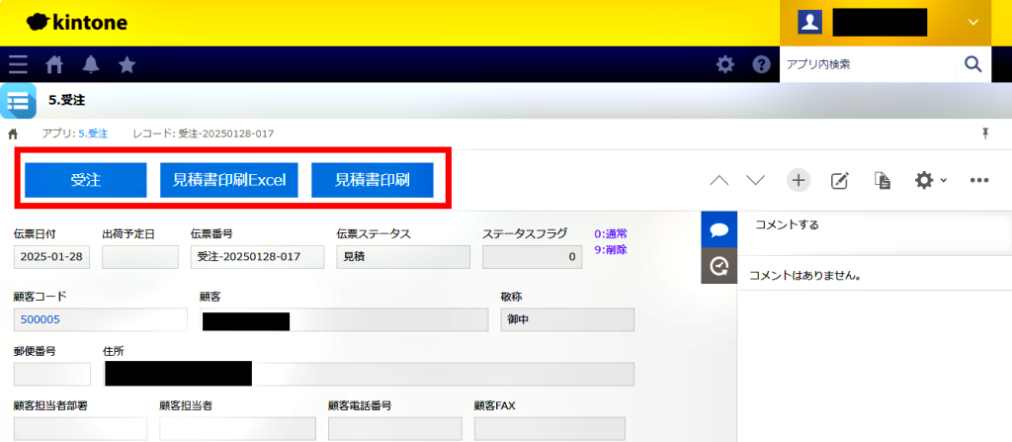Open the hamburger navigation menu

tap(18, 64)
